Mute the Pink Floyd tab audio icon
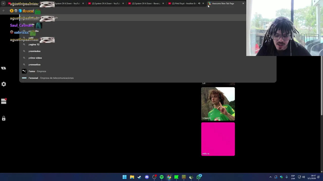 (199, 4)
